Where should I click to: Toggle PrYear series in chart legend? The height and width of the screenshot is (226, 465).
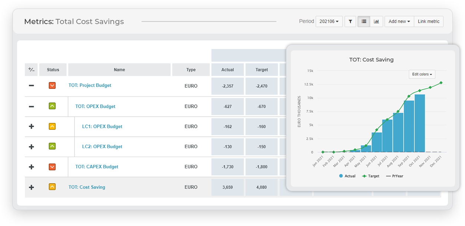click(395, 176)
